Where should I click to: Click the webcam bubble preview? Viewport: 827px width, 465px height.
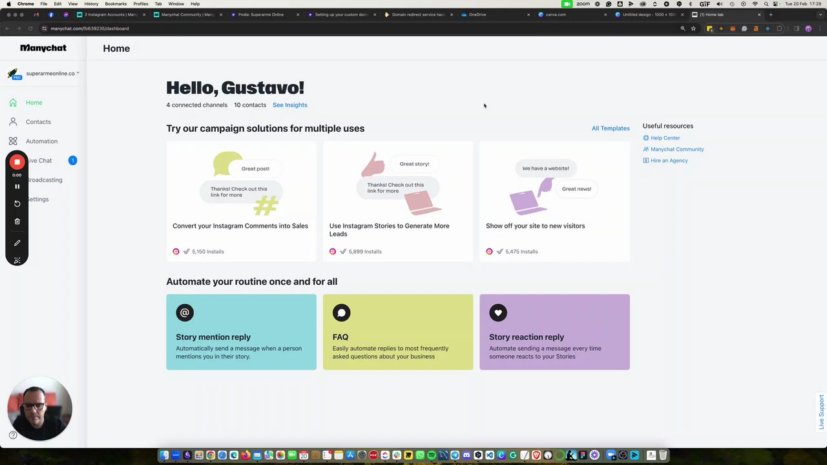[x=39, y=409]
